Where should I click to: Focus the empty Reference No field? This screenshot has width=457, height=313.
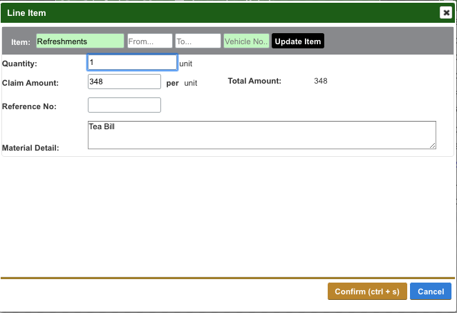pos(124,106)
